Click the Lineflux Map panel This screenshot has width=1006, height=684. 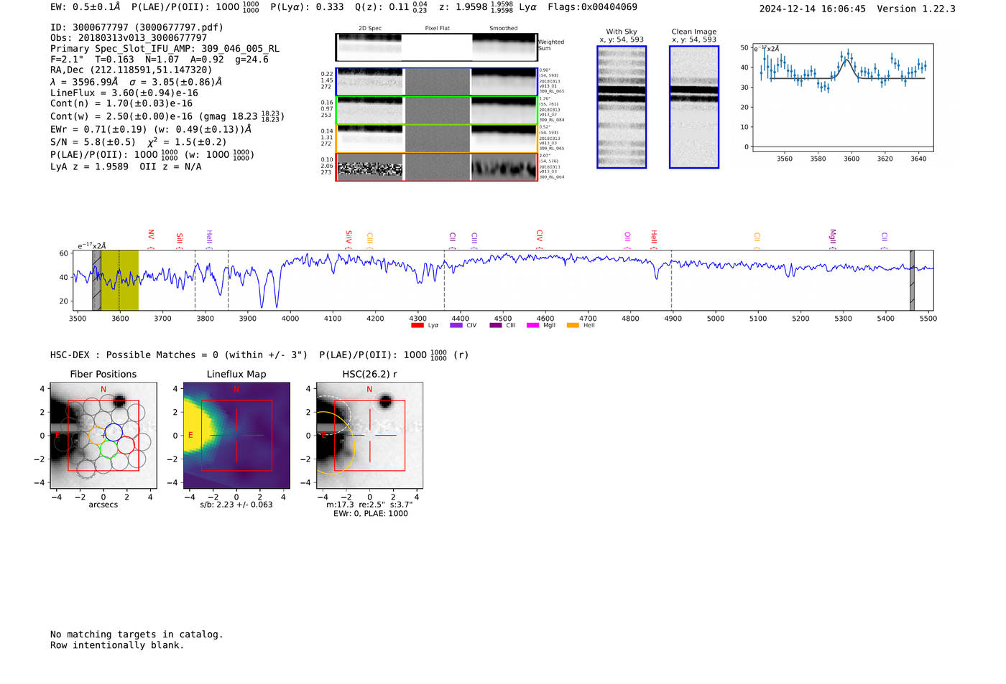[236, 436]
